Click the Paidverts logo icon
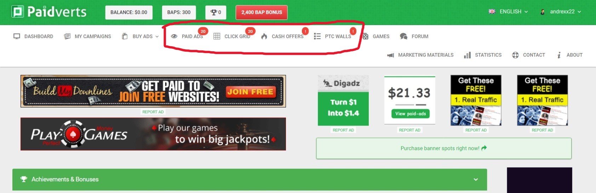Screen dimensions: 596x193 point(17,12)
